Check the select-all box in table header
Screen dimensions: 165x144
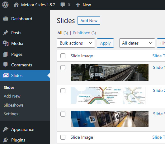[63, 56]
